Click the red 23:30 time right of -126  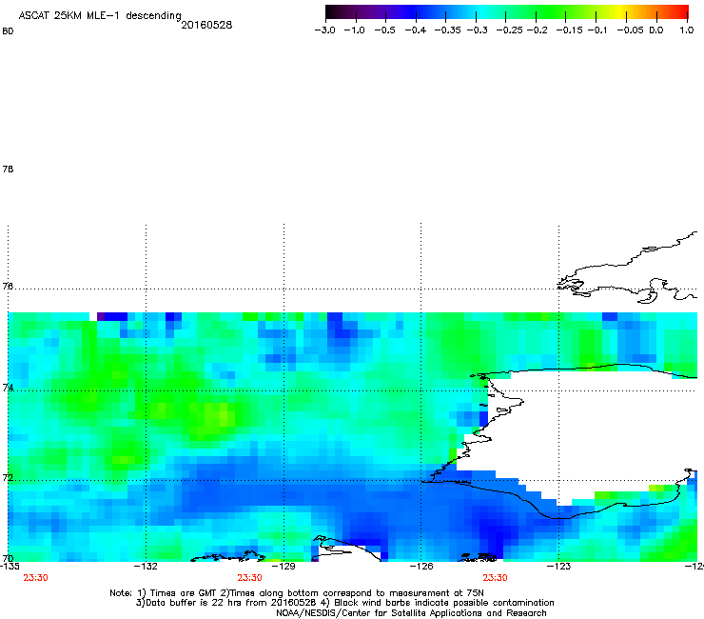click(495, 578)
